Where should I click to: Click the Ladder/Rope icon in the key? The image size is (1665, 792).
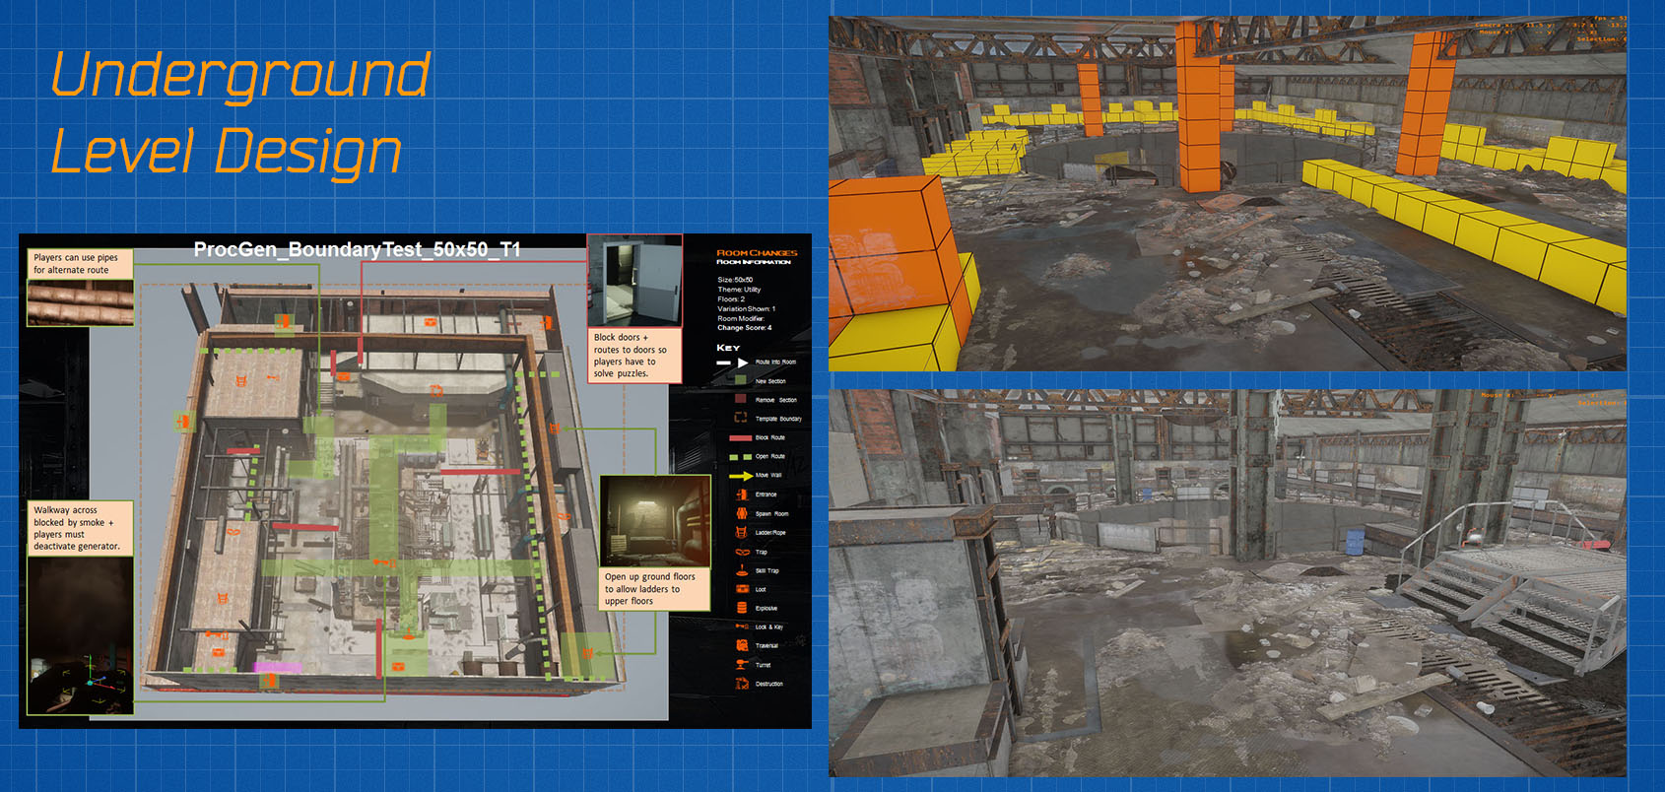(x=741, y=532)
